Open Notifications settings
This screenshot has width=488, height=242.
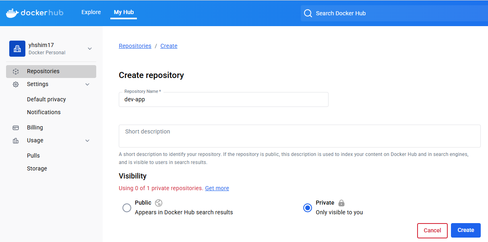click(44, 112)
